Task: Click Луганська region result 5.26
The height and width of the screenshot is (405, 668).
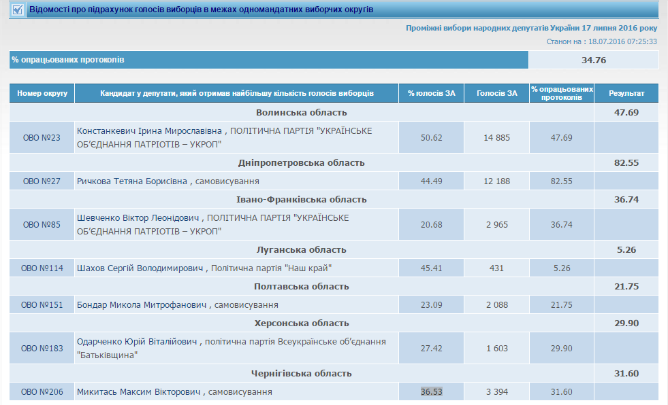Action: coord(626,250)
